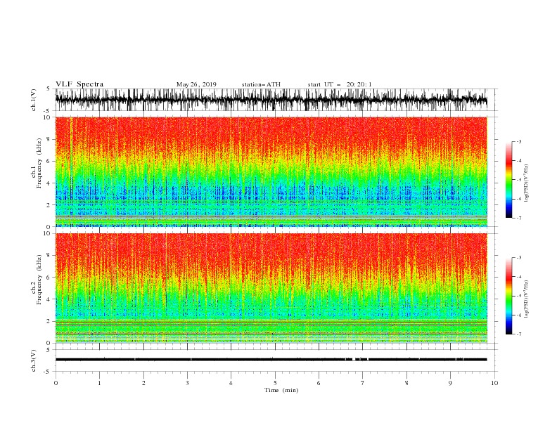Select the ch.2 "Frequency (kHz)" axis label
The width and height of the screenshot is (557, 430).
[x=39, y=279]
